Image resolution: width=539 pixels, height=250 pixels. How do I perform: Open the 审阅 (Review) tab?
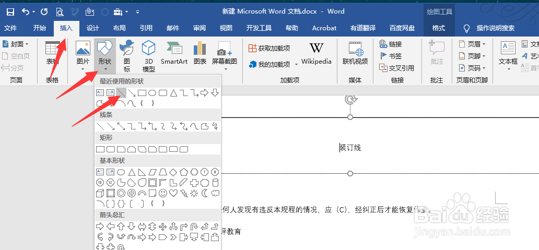click(200, 28)
